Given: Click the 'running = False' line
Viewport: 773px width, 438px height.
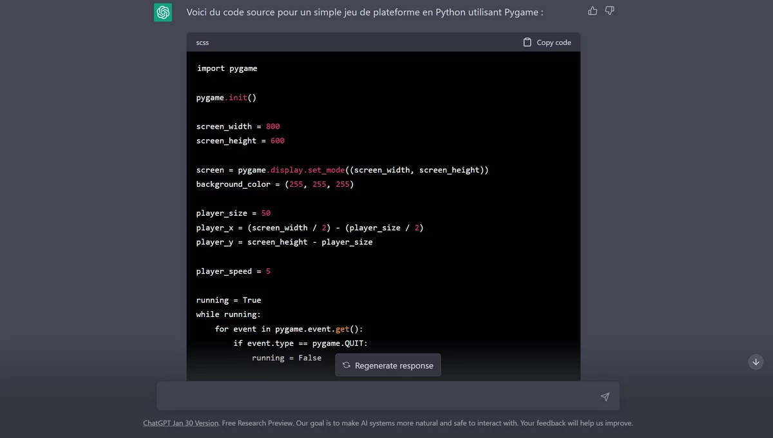Looking at the screenshot, I should pos(287,358).
